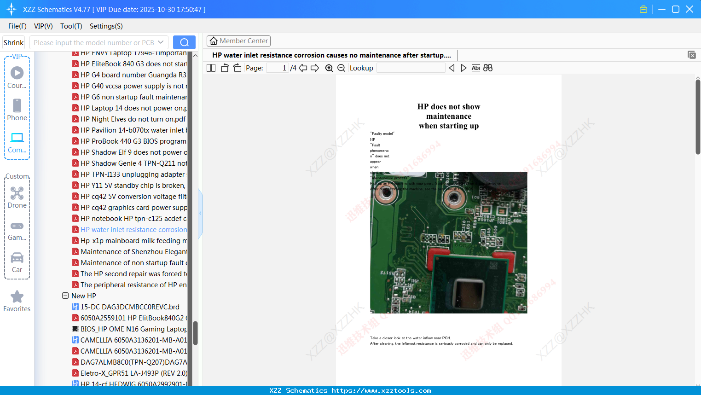
Task: Close the document tab panel icon
Action: (x=692, y=55)
